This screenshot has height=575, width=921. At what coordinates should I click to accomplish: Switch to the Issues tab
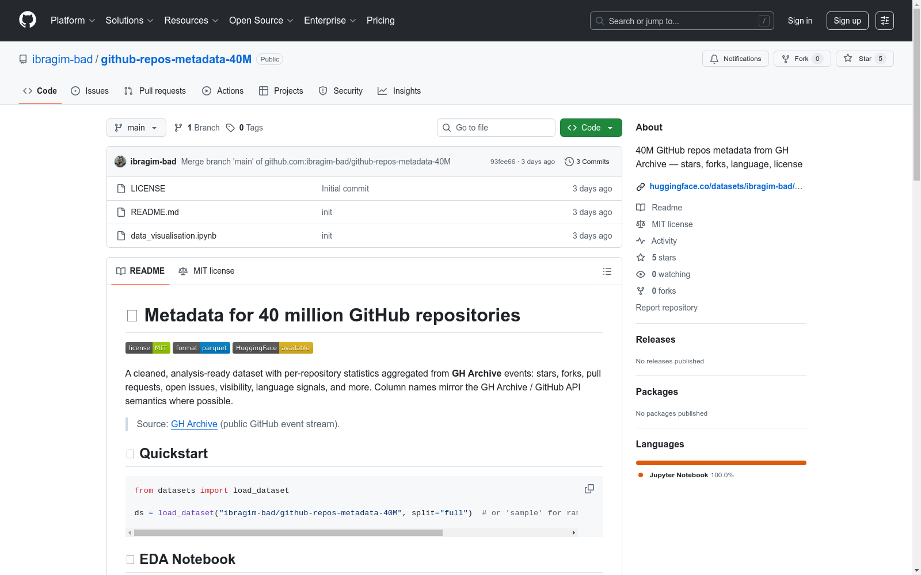click(x=90, y=91)
